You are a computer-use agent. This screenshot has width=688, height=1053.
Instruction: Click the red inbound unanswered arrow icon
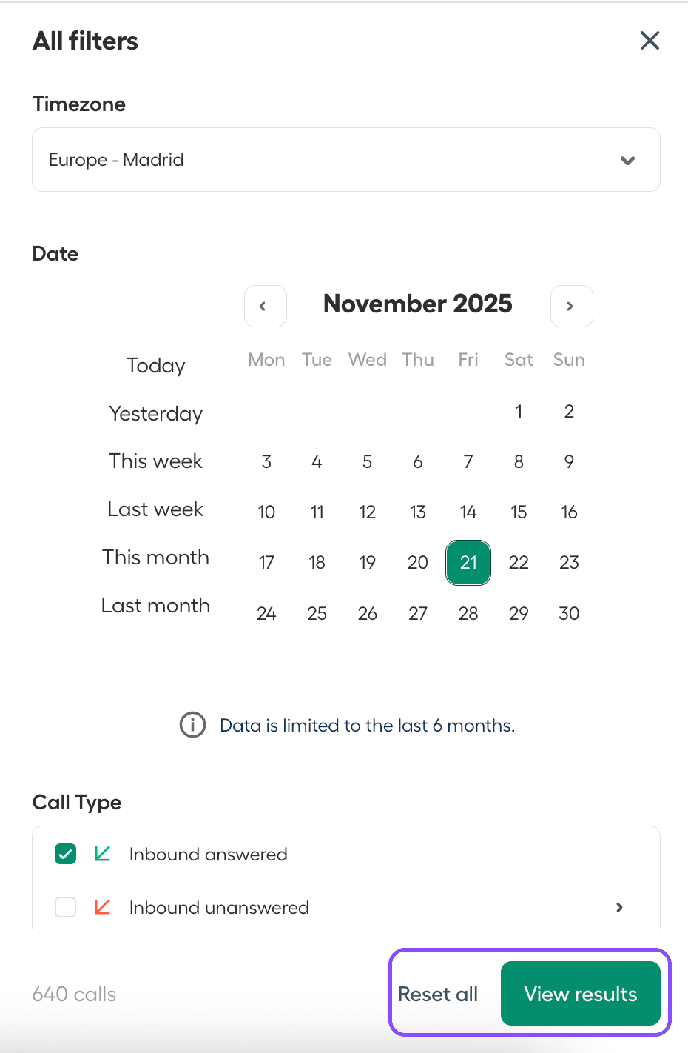(x=102, y=907)
